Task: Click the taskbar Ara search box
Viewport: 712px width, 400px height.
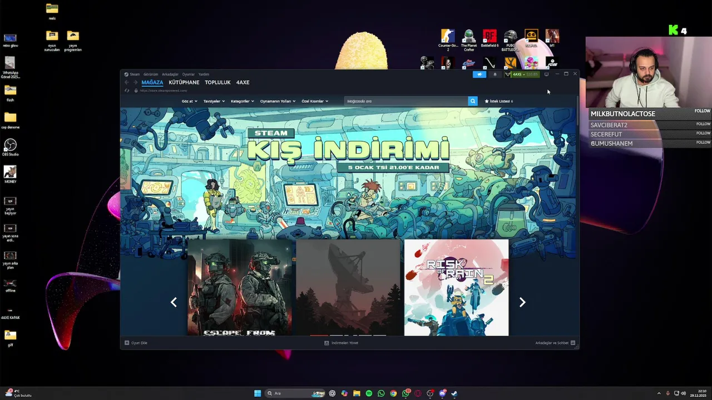Action: [x=295, y=393]
